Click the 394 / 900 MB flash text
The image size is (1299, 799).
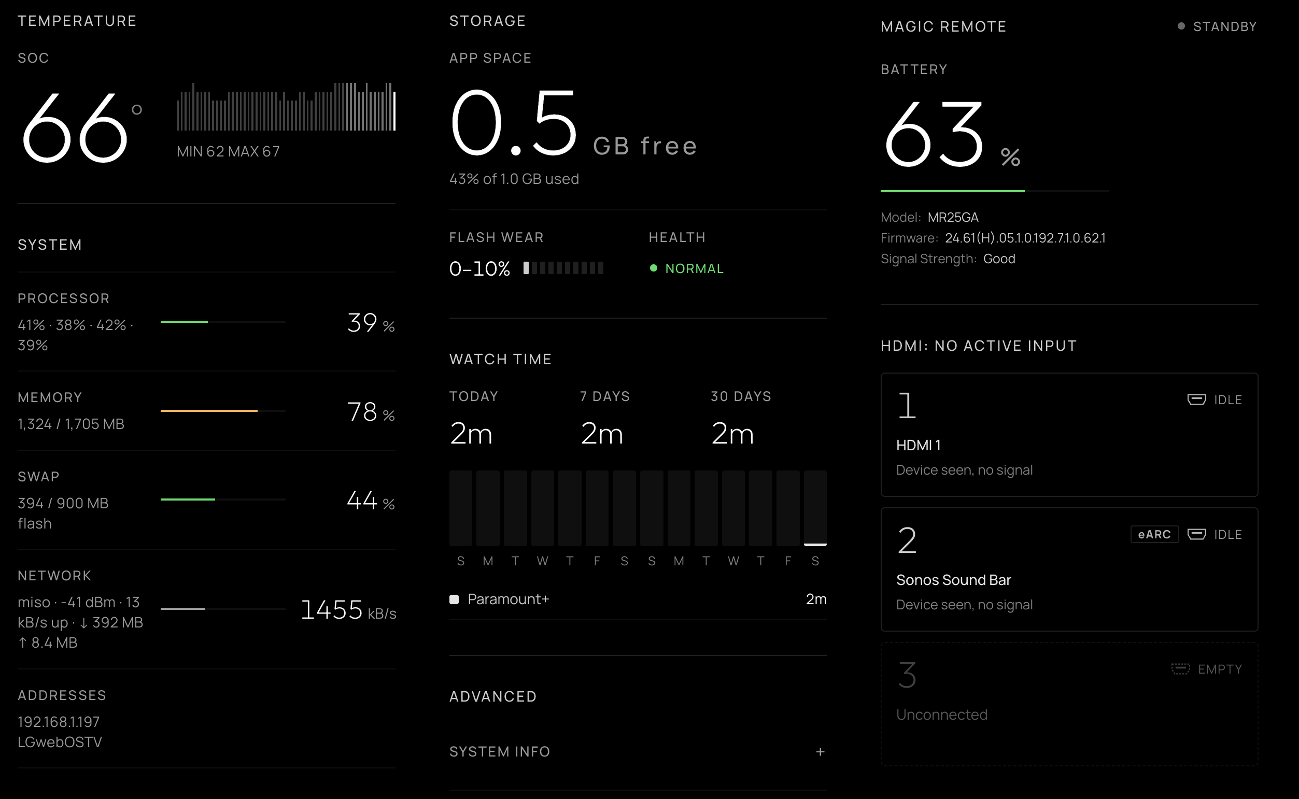63,513
